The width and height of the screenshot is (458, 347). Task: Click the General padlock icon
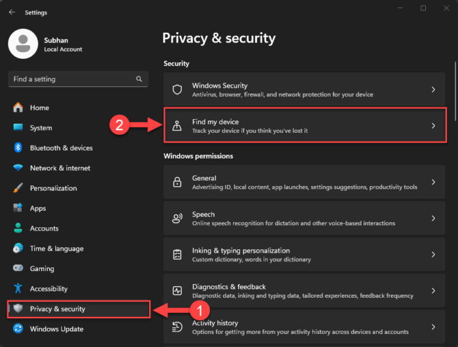point(177,182)
